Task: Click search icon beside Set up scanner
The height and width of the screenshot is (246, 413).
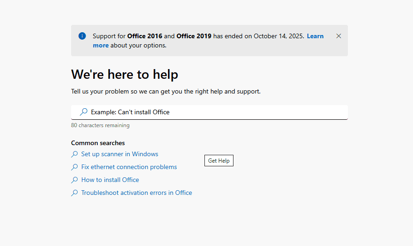Action: pos(74,154)
